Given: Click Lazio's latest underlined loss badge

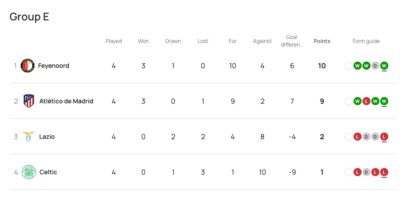Looking at the screenshot, I should click(384, 137).
